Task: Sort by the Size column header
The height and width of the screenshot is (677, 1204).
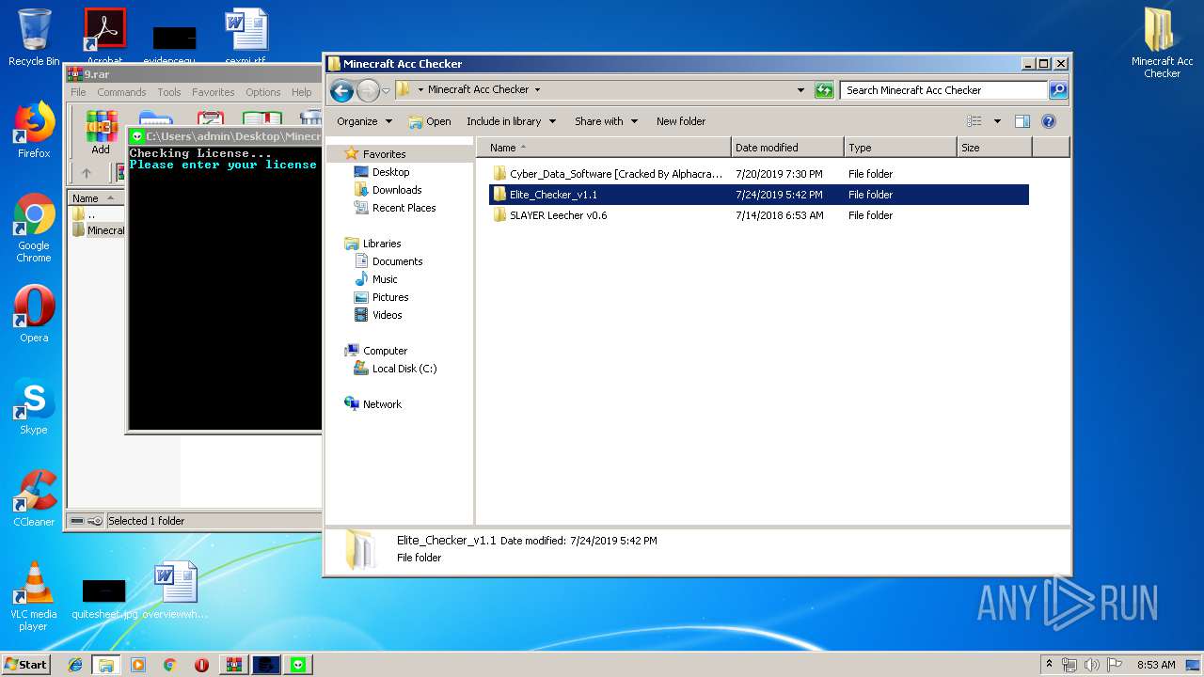Action: pyautogui.click(x=994, y=148)
